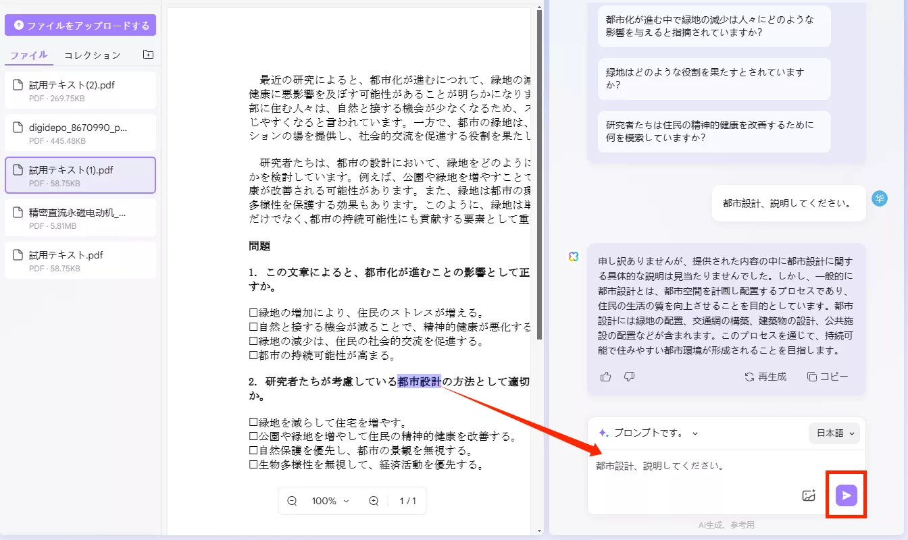Open the digidepo_8670990_p... PDF file
908x540 pixels.
click(80, 133)
